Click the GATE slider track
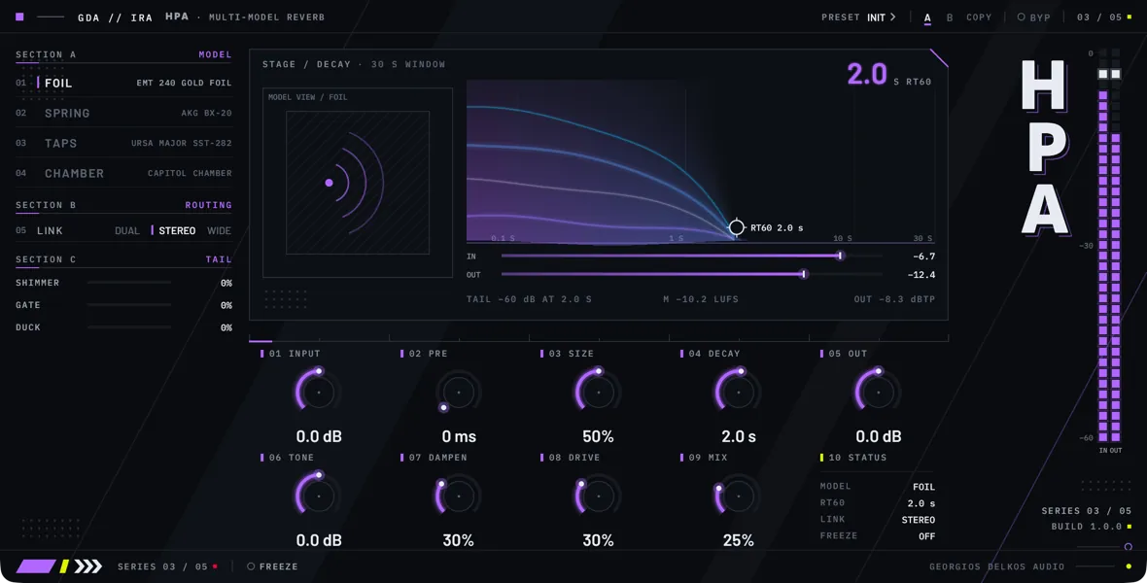This screenshot has width=1147, height=583. pos(128,305)
